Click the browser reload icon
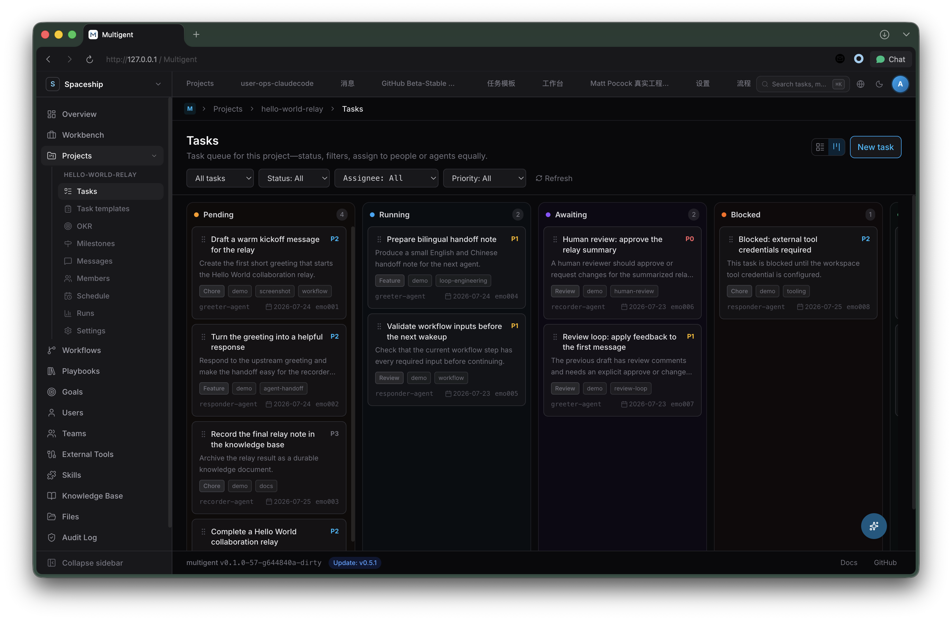Viewport: 952px width, 621px height. 90,59
